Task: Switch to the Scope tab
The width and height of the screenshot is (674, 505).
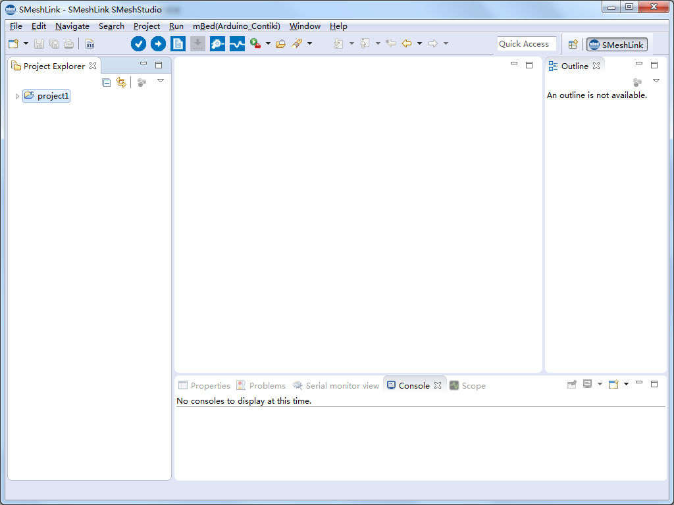Action: (x=468, y=385)
